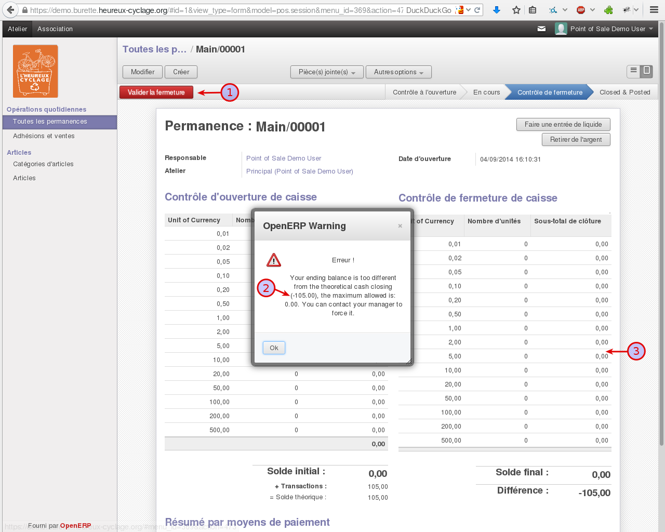This screenshot has height=532, width=665.
Task: Close the OpenERP Warning dialog with ×
Action: pyautogui.click(x=400, y=226)
